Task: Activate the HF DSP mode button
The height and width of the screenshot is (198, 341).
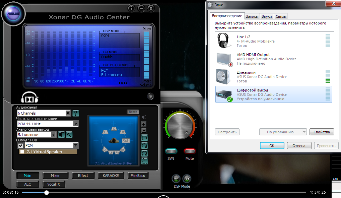Action: (176, 179)
